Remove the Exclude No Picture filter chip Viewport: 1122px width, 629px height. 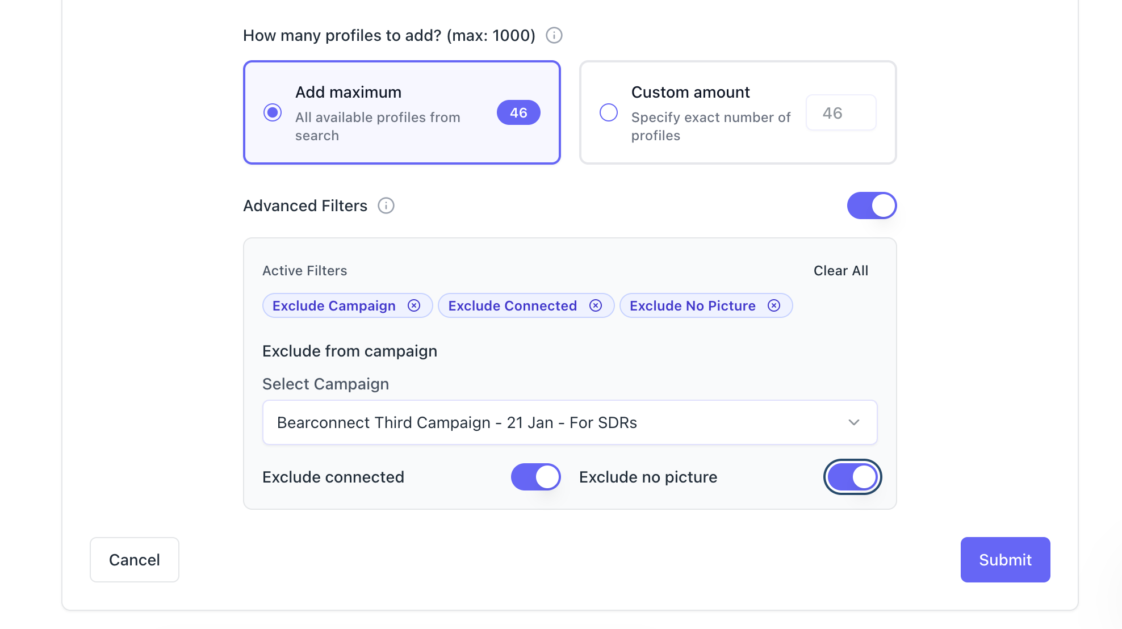(773, 305)
